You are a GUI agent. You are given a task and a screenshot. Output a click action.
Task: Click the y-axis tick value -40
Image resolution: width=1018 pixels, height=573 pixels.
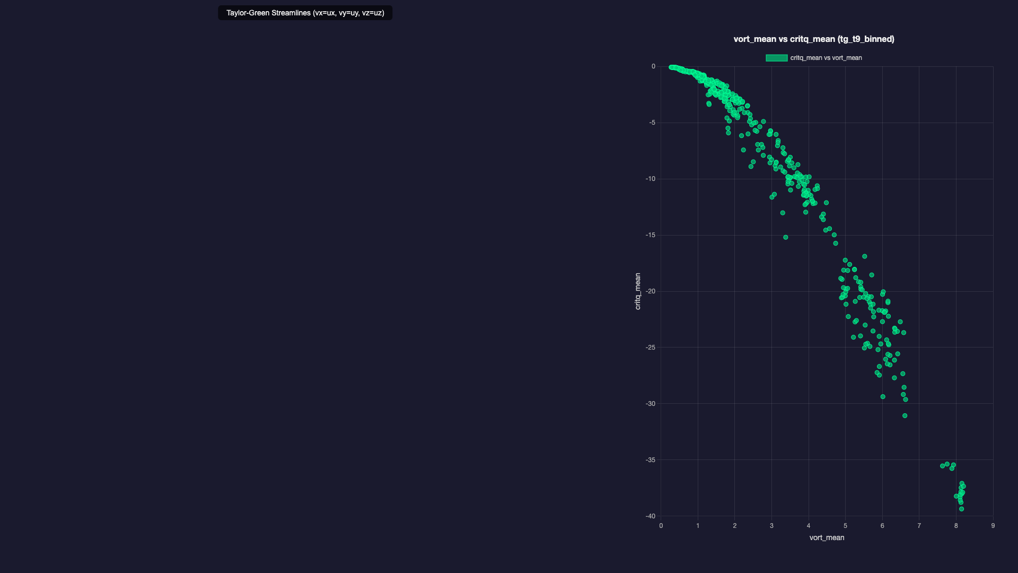(x=651, y=516)
